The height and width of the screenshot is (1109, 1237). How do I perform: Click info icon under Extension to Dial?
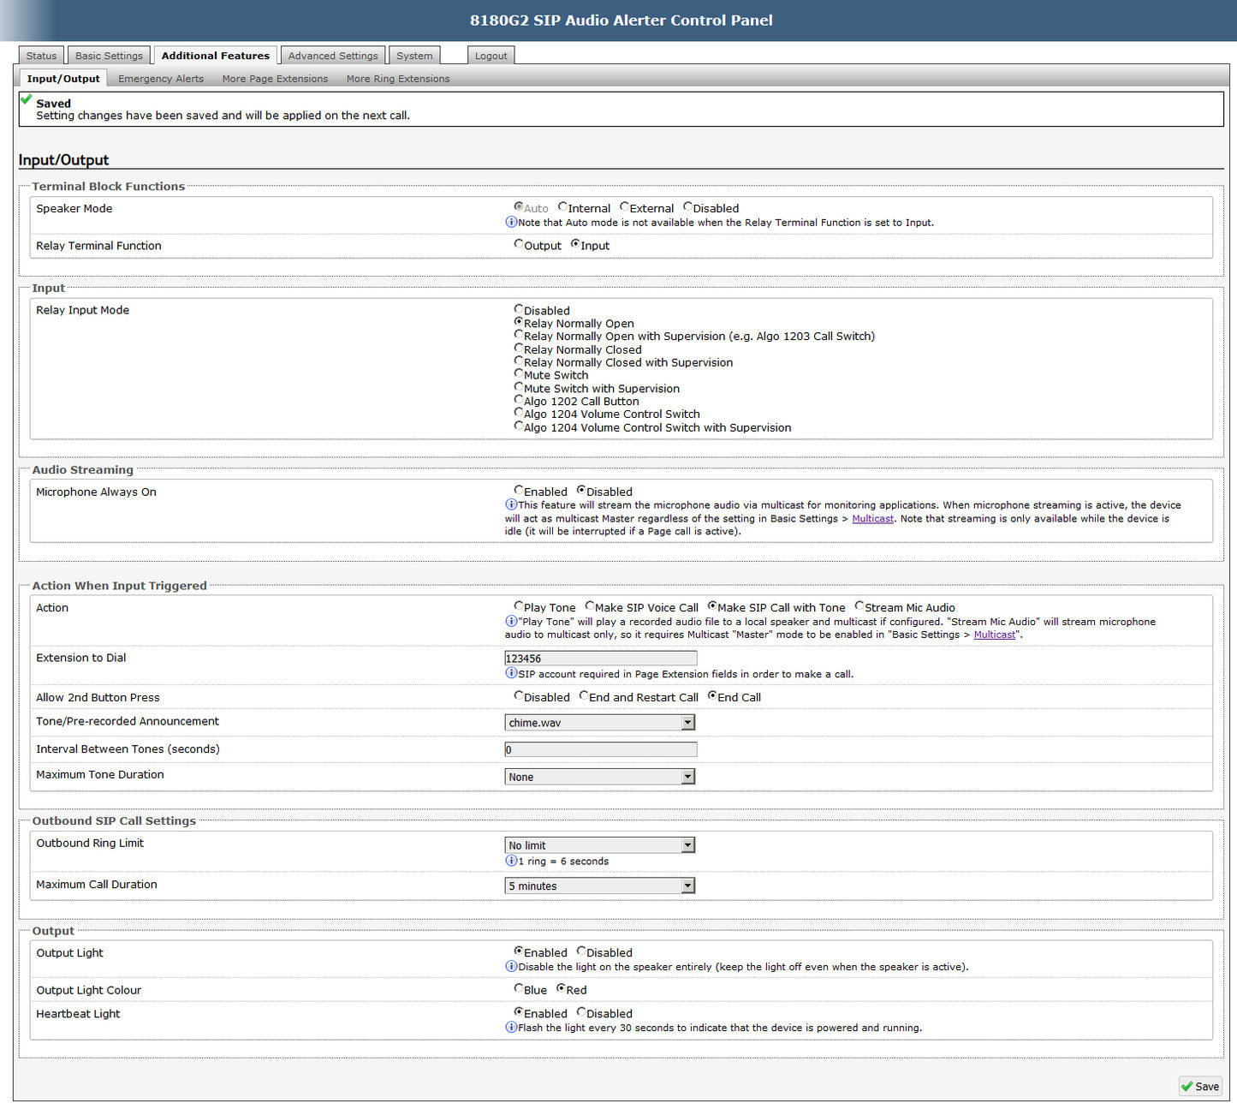pos(511,673)
